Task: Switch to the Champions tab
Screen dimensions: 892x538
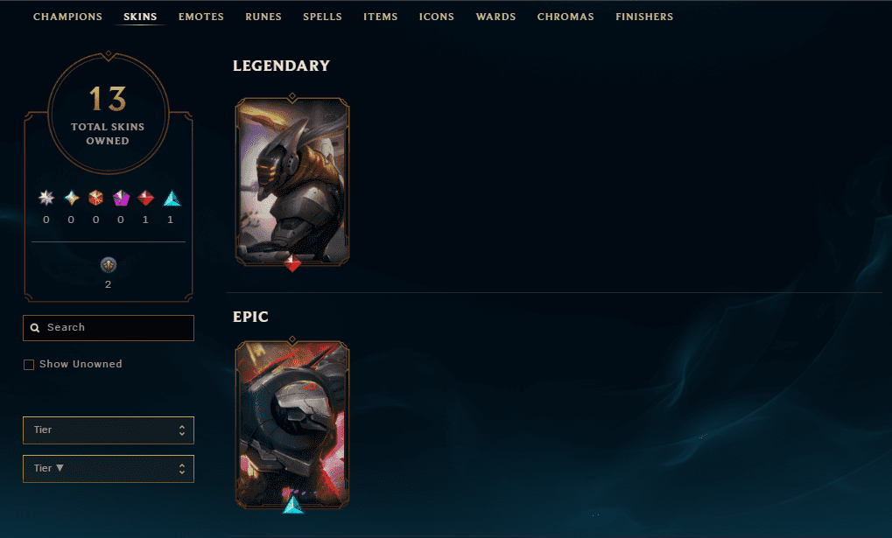Action: tap(67, 17)
